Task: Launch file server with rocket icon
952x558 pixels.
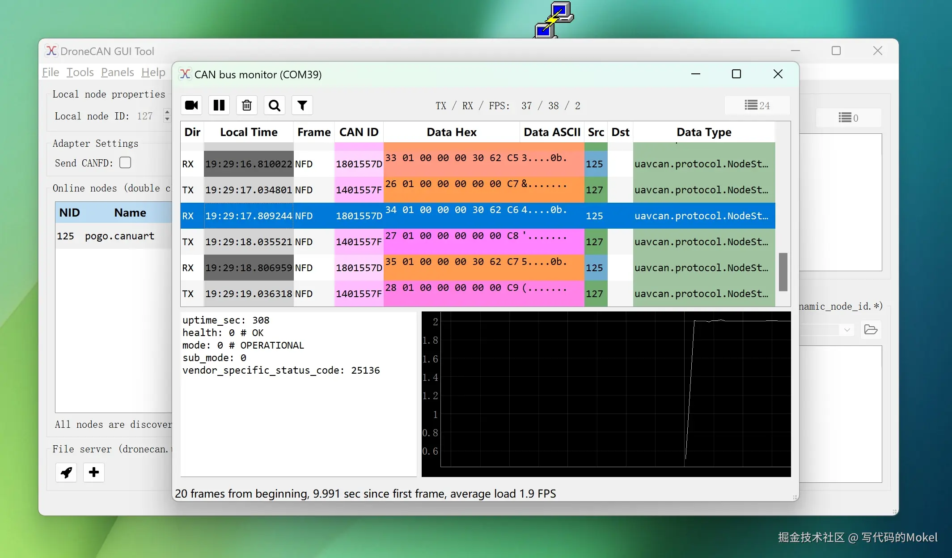Action: pyautogui.click(x=66, y=473)
